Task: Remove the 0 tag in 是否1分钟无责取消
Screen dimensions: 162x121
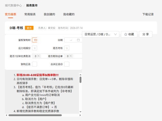Action: pos(39,56)
